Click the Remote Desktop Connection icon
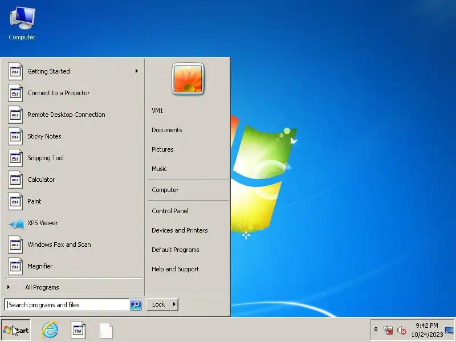The image size is (456, 342). [15, 115]
